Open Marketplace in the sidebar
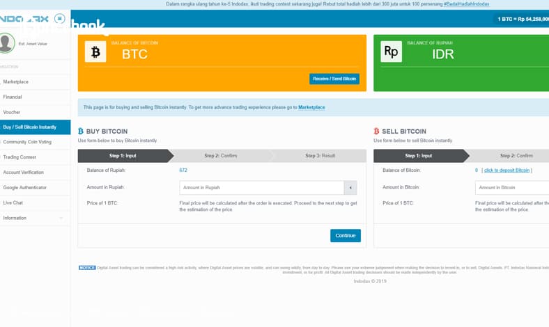The image size is (549, 327). click(35, 82)
